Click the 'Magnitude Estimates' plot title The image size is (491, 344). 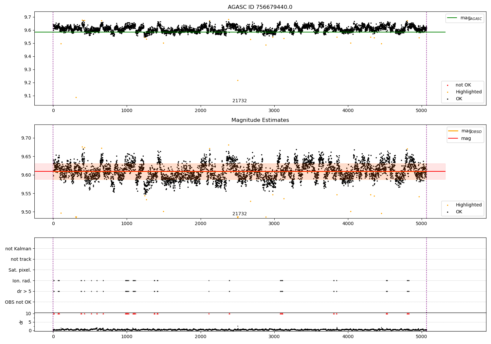point(260,120)
